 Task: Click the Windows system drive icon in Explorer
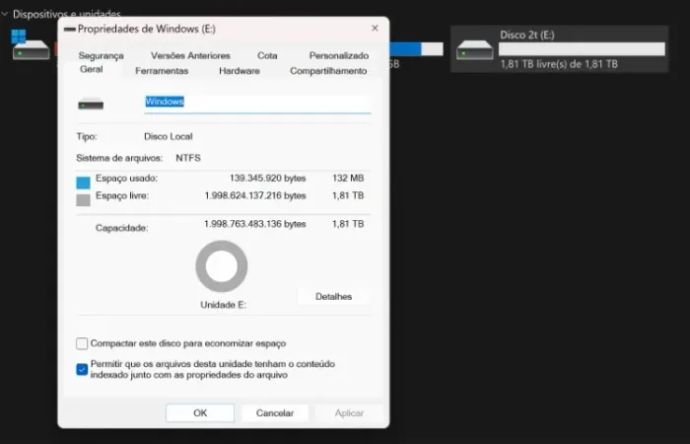30,44
